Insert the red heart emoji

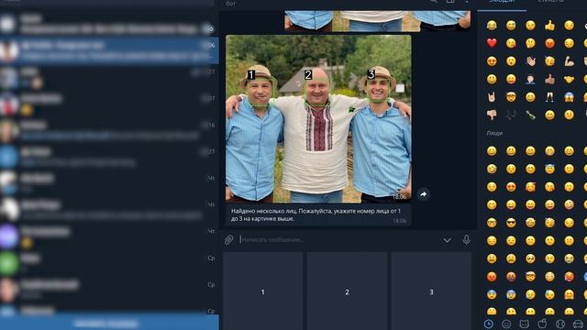(x=492, y=43)
